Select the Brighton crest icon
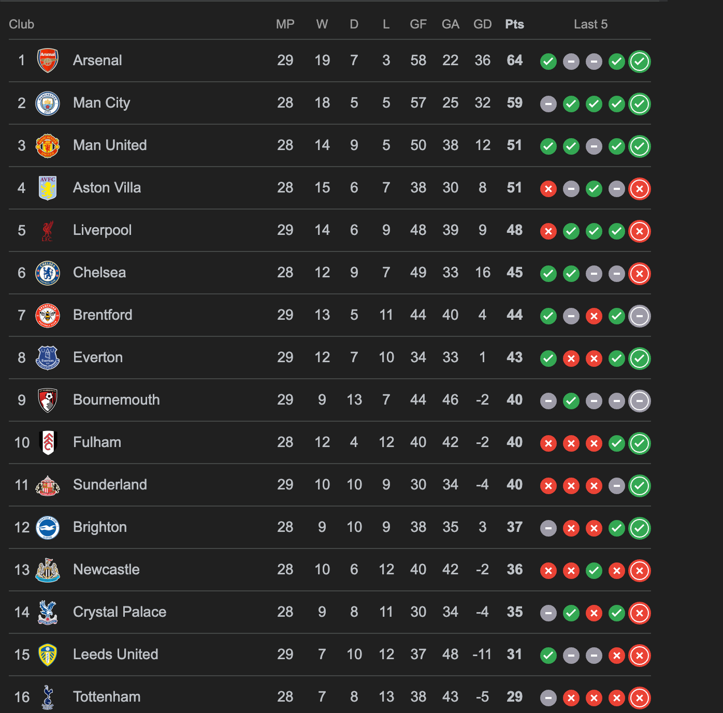The image size is (723, 713). point(48,527)
